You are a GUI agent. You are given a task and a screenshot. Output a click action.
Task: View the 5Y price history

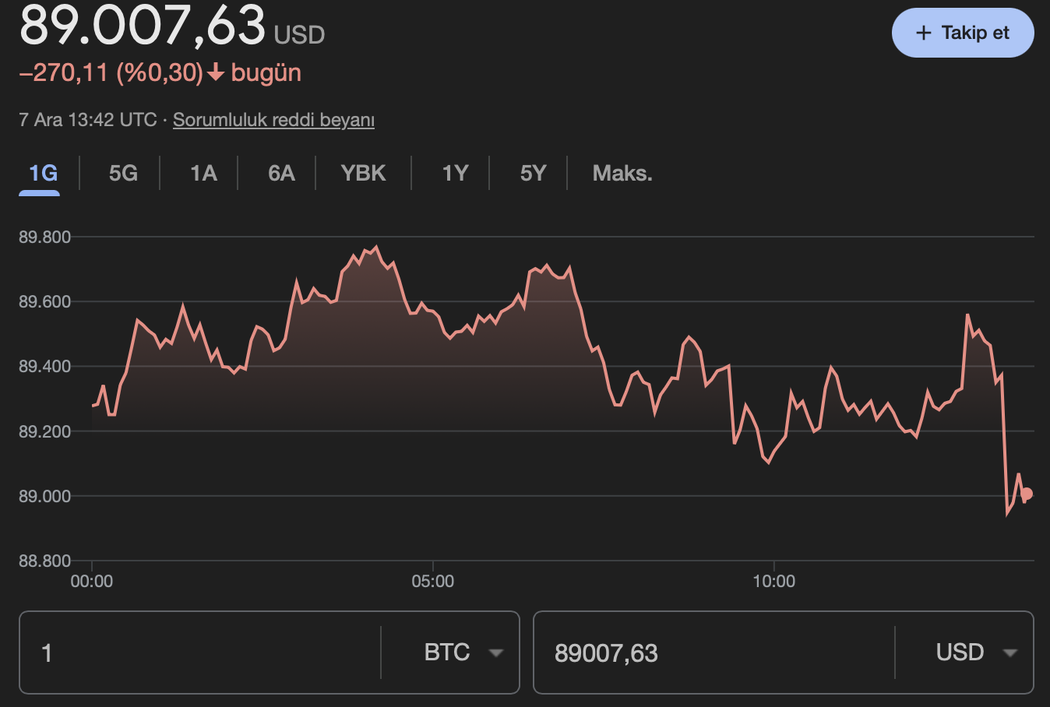tap(533, 173)
